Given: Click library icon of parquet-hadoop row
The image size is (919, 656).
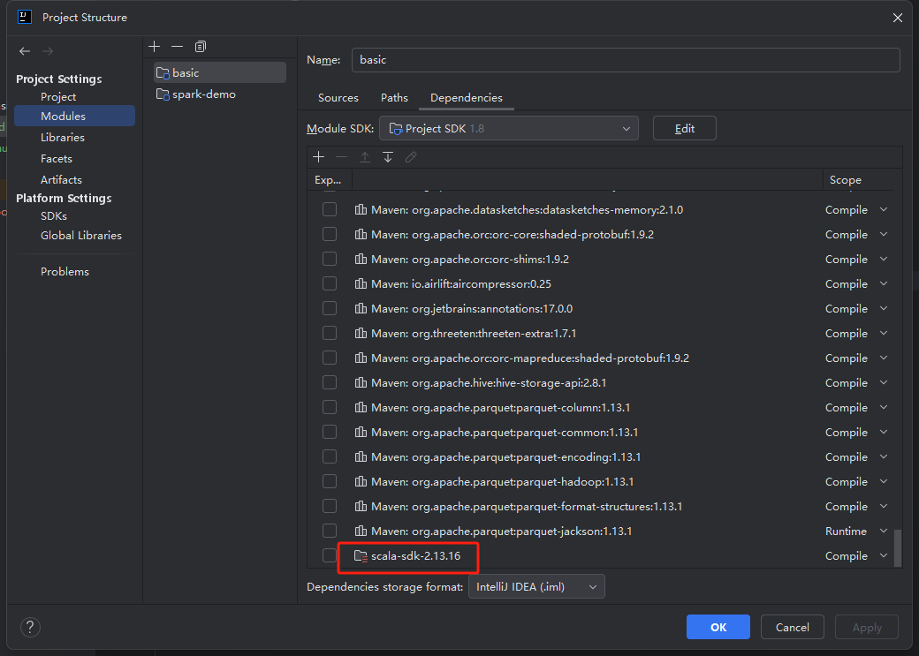Looking at the screenshot, I should tap(361, 482).
